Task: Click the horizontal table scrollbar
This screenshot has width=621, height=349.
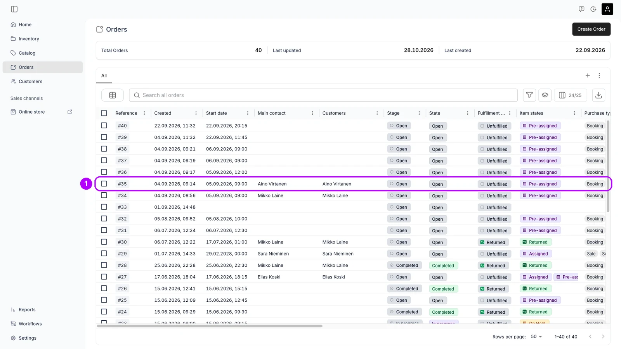Action: 210,326
